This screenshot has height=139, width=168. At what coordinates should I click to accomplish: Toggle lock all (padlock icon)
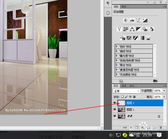134,96
